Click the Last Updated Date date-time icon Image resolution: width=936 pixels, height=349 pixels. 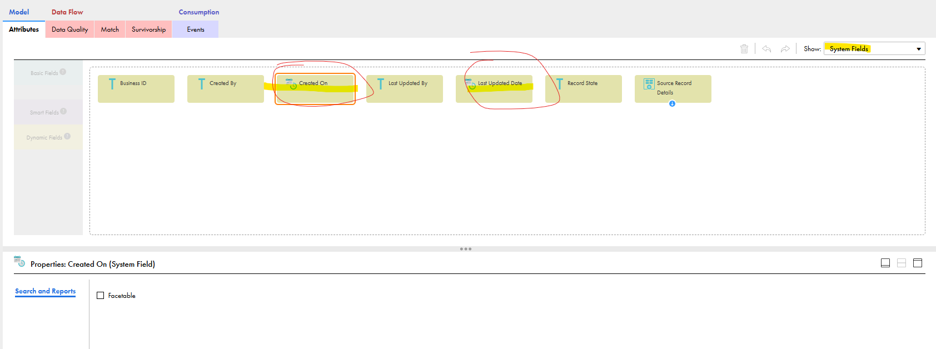pyautogui.click(x=470, y=84)
